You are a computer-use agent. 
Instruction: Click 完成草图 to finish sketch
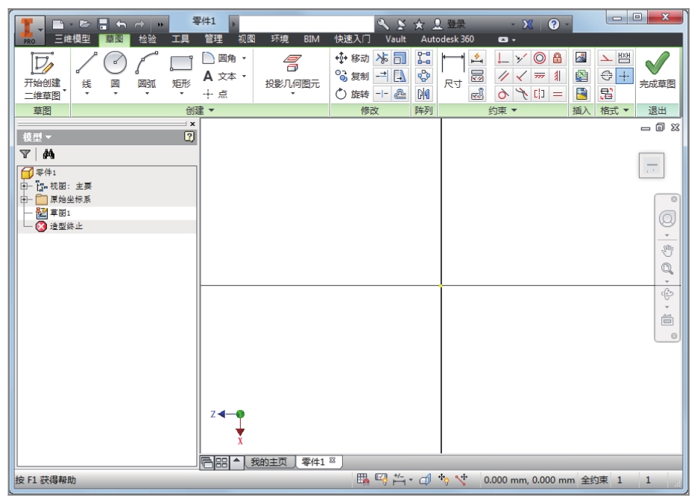[657, 71]
